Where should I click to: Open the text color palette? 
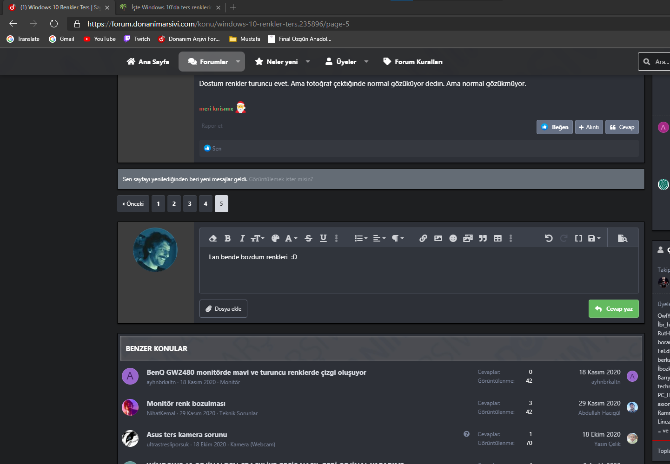[275, 238]
